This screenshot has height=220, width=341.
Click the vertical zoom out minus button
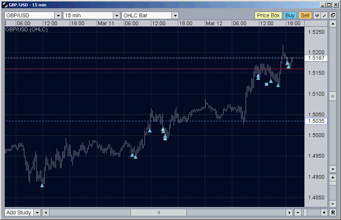(333, 204)
